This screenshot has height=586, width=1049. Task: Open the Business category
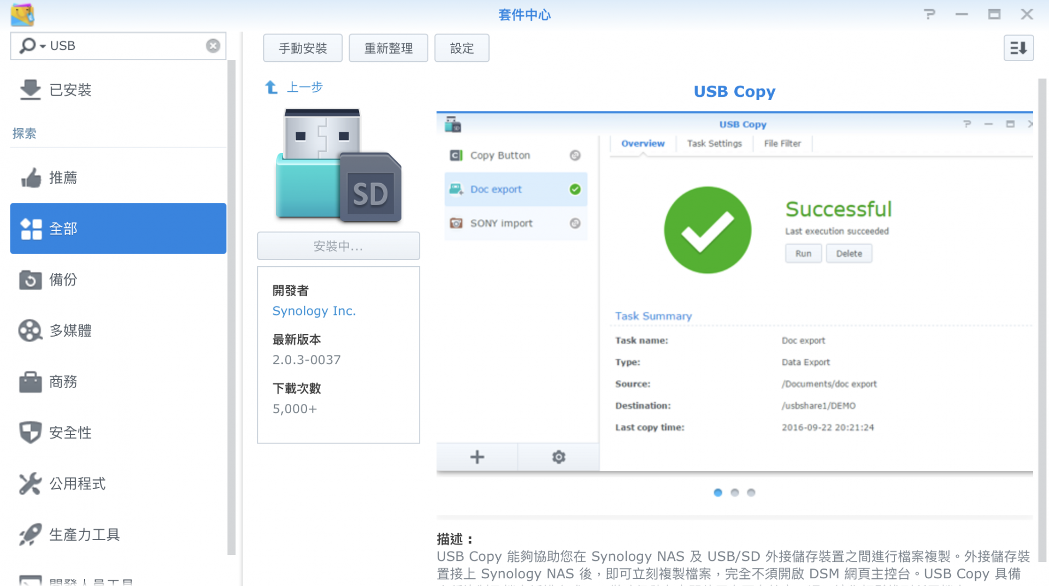[63, 382]
